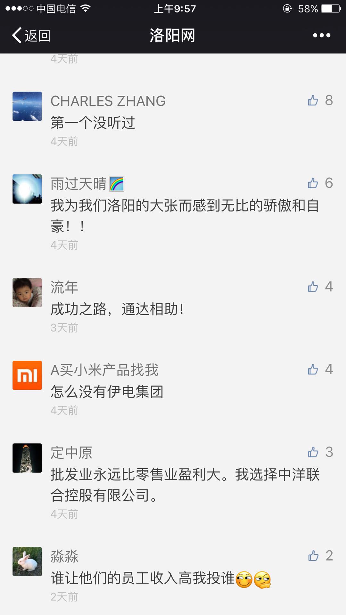
Task: Tap the back arrow labeled 返回
Action: [x=31, y=35]
